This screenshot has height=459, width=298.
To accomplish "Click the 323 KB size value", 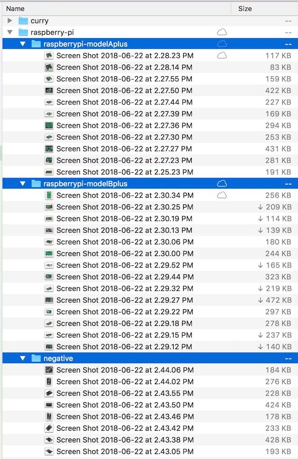I will (x=278, y=277).
